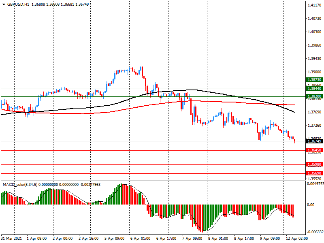Click the 12 Apr 02:00 time label
Viewport: 324px width, 243px height.
coord(297,239)
